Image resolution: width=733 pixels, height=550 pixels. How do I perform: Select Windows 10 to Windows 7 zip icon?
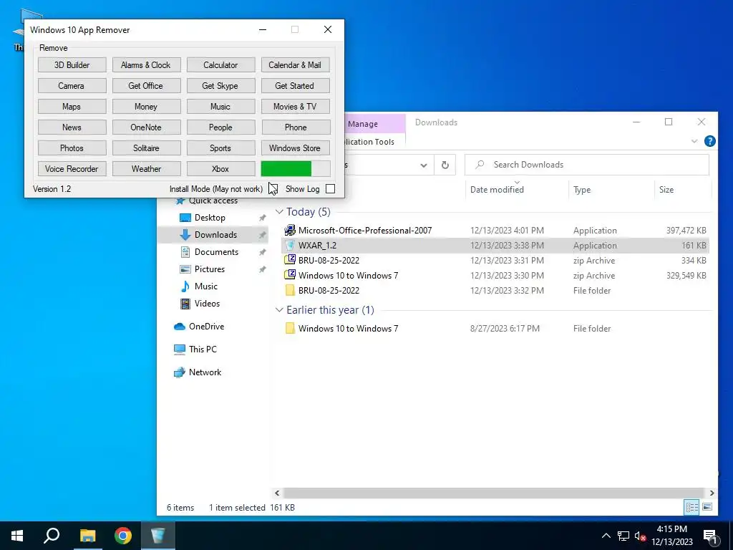click(290, 276)
